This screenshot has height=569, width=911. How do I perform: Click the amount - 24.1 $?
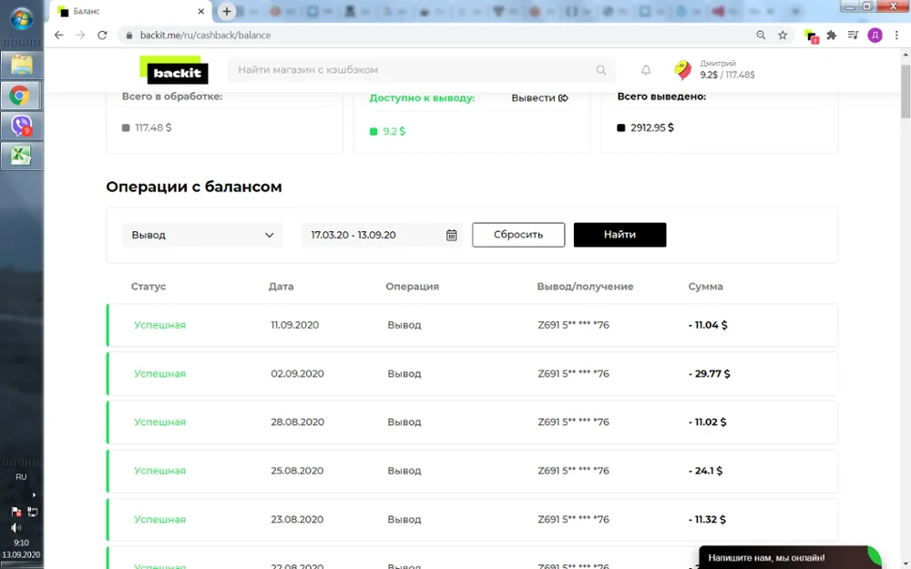(705, 471)
